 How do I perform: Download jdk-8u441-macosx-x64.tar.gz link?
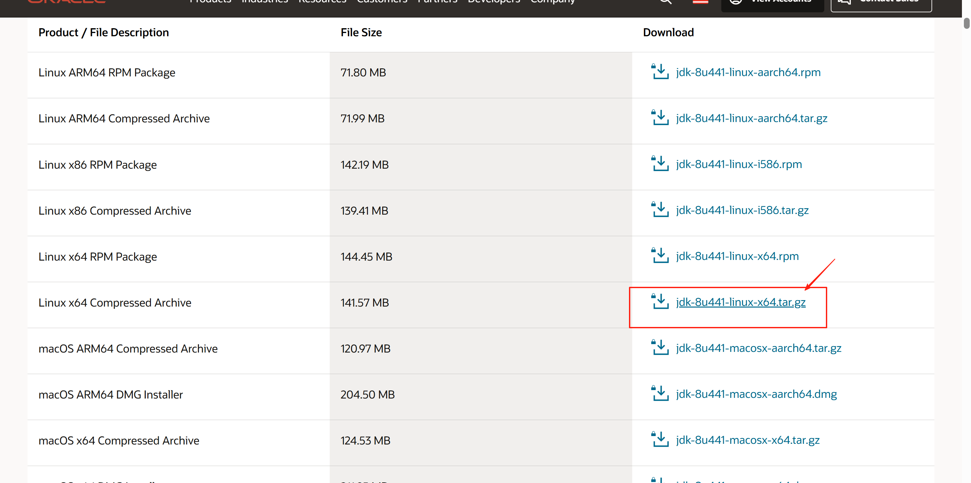tap(748, 440)
